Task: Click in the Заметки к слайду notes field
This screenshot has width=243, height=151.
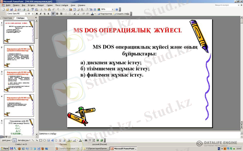Action: click(x=139, y=134)
